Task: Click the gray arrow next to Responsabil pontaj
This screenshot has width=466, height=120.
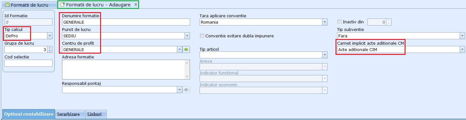Action: click(x=187, y=90)
